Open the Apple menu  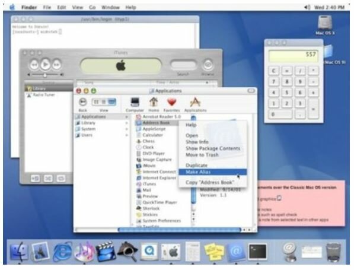click(x=12, y=7)
